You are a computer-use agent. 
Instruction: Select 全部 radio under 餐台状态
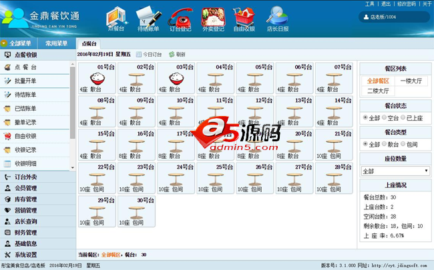point(365,117)
